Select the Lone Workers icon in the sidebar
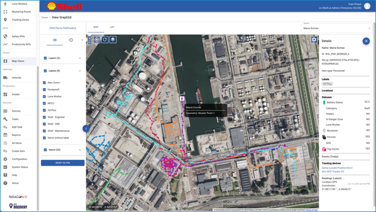 coord(5,4)
